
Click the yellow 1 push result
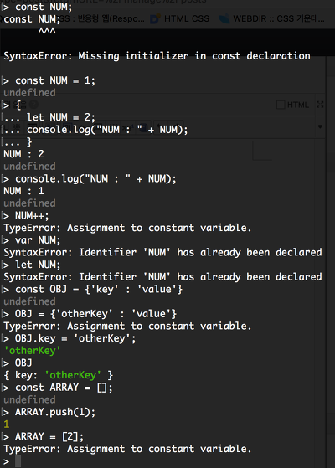pos(7,424)
